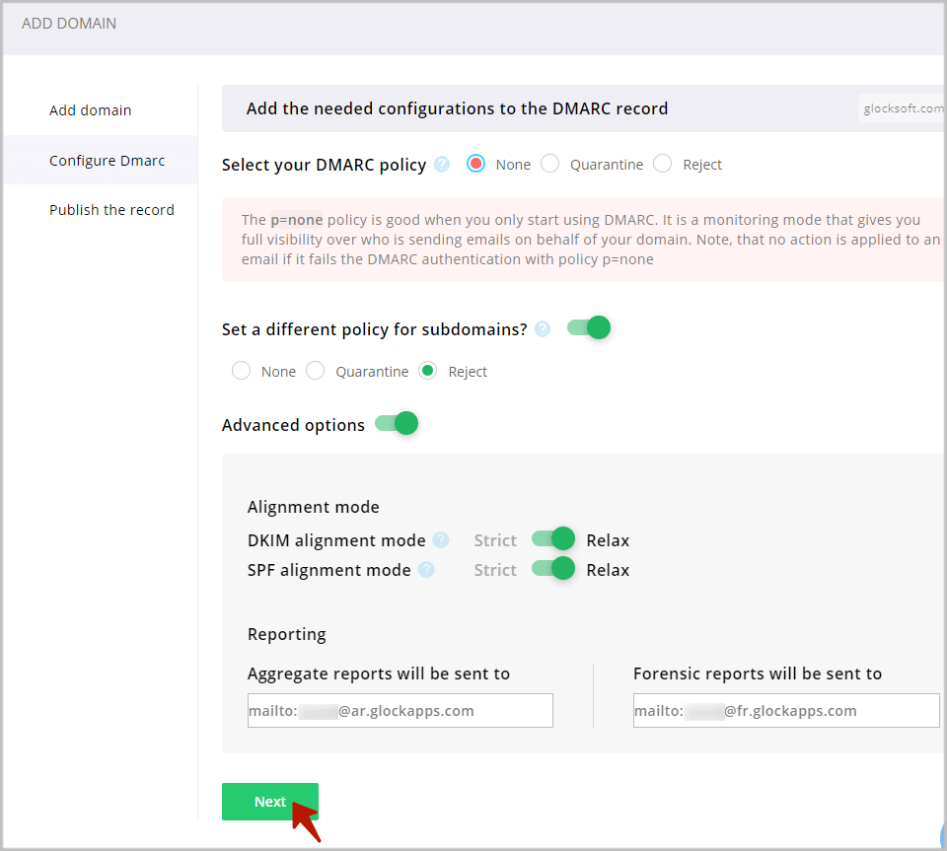This screenshot has height=851, width=947.
Task: Click the forensic reports mailto field
Action: tap(785, 710)
